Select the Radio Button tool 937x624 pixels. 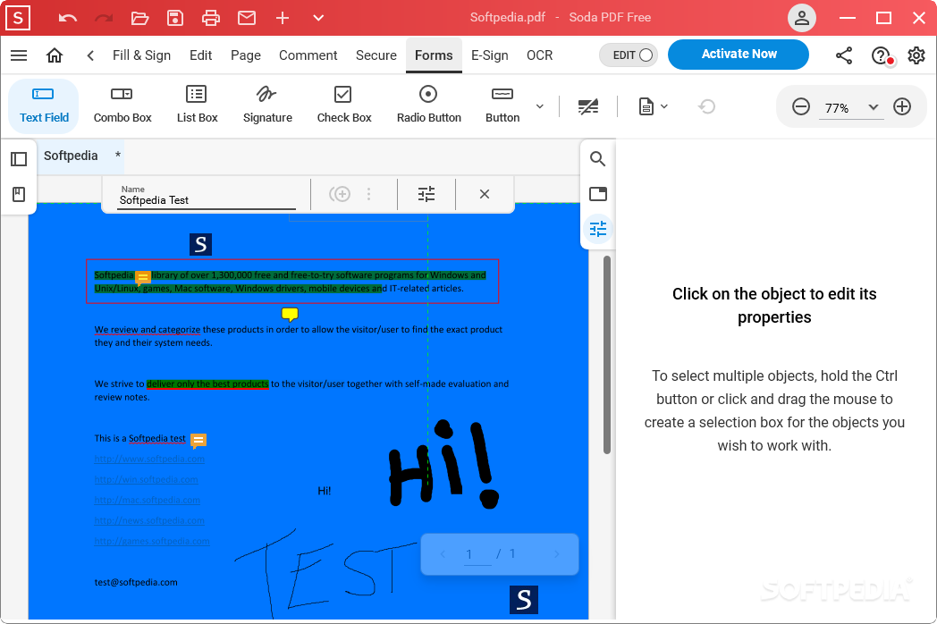pos(428,105)
